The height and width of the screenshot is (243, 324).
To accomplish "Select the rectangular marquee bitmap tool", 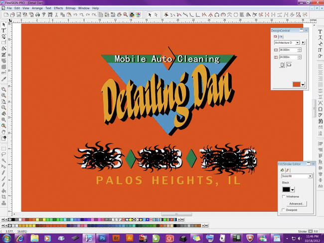I will [x=3, y=149].
